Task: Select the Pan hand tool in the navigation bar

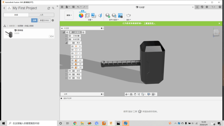Action: coord(135,94)
